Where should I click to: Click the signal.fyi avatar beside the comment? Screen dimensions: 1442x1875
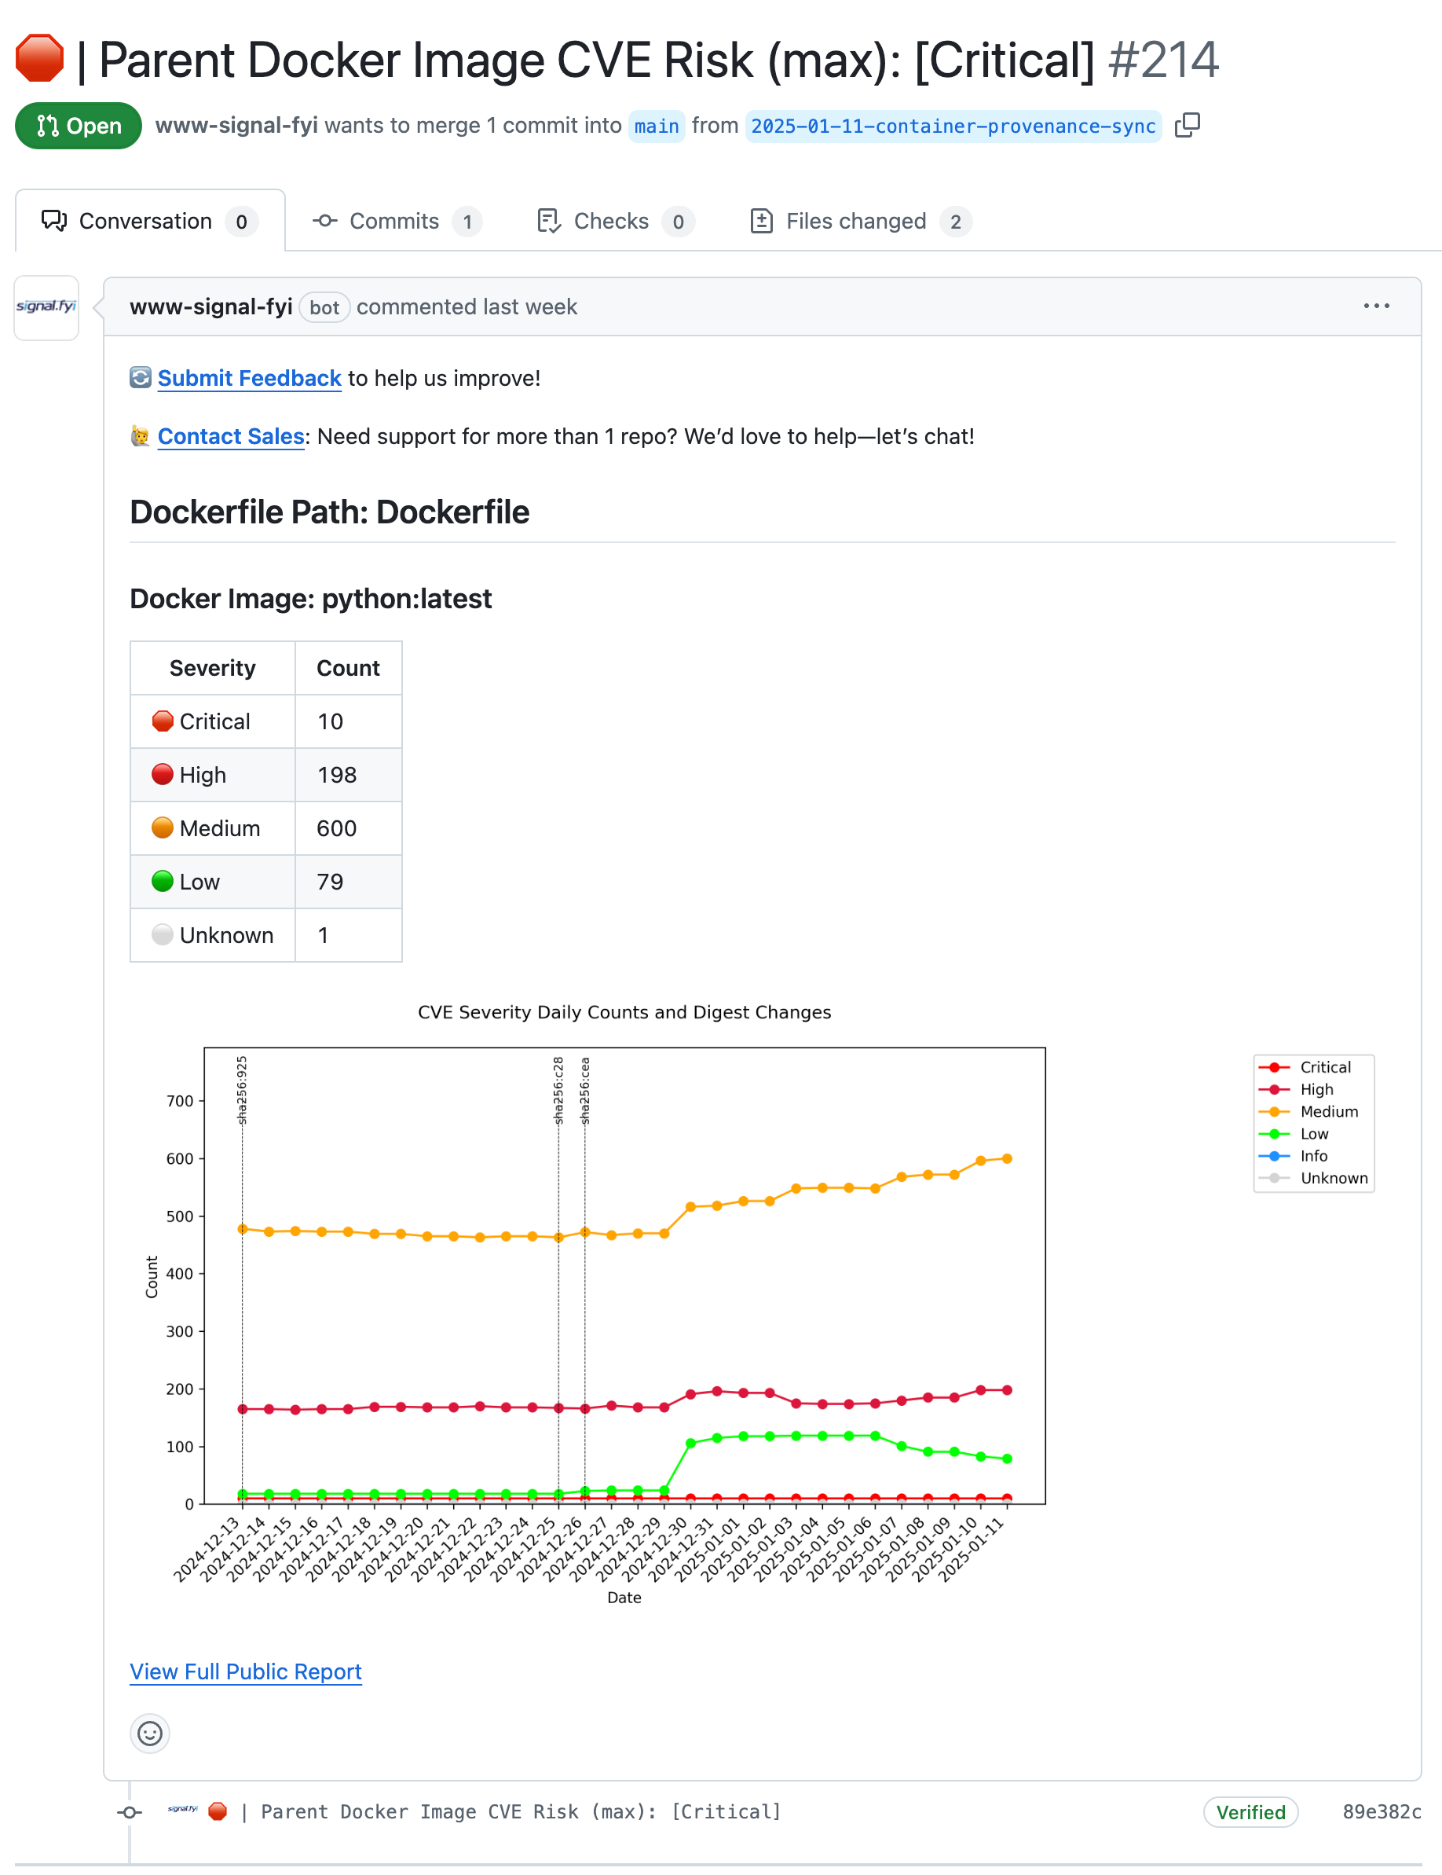click(x=46, y=307)
